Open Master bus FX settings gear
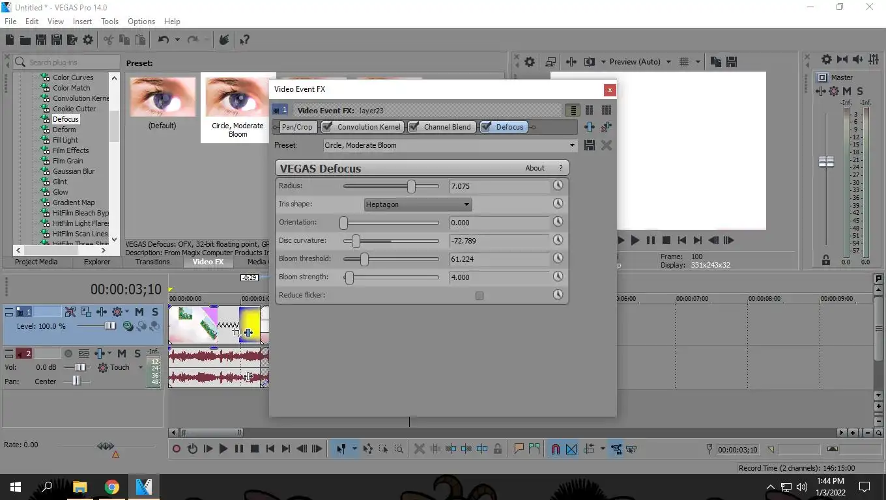 pyautogui.click(x=826, y=59)
